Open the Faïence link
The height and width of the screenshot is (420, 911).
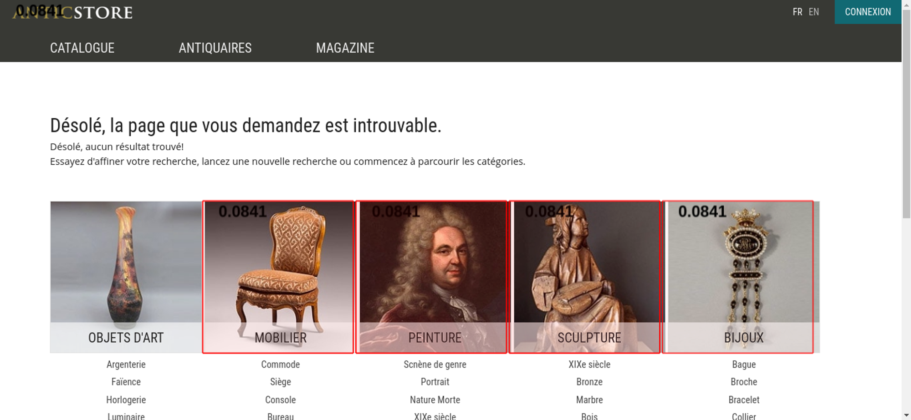(x=126, y=382)
